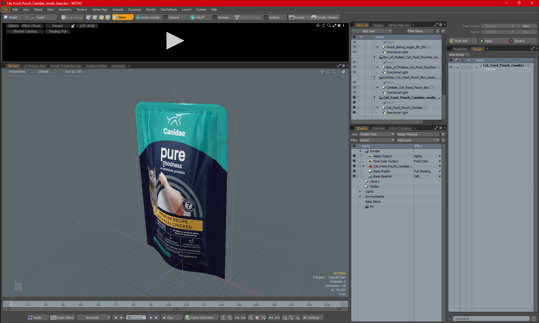Toggle visibility of Cat_Food_Pouch_Candidae item

(354, 108)
